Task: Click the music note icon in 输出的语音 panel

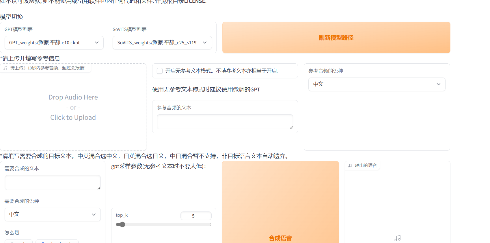Action: [398, 238]
